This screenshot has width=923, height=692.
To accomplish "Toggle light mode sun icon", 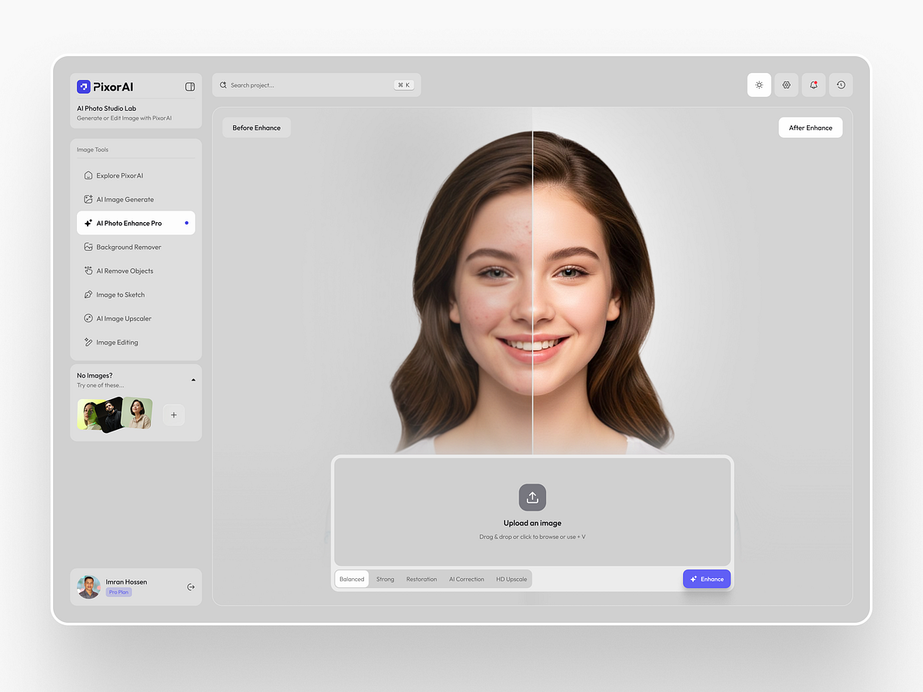I will (759, 85).
